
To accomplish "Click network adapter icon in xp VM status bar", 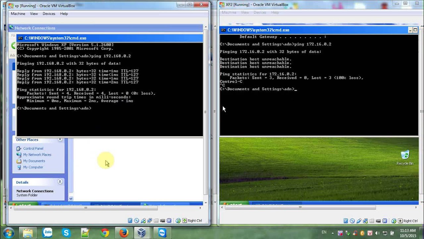I will (x=149, y=221).
